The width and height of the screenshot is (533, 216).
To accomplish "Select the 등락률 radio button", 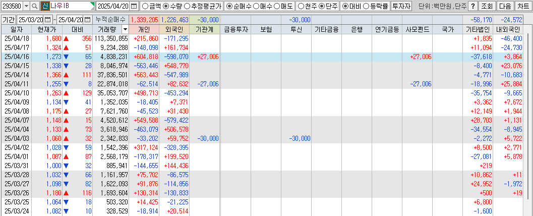I will 366,6.
